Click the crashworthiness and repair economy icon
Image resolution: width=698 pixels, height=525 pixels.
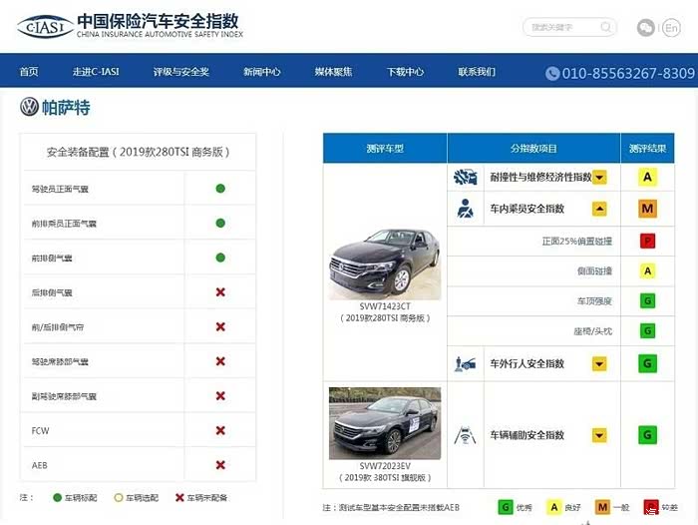tap(466, 178)
